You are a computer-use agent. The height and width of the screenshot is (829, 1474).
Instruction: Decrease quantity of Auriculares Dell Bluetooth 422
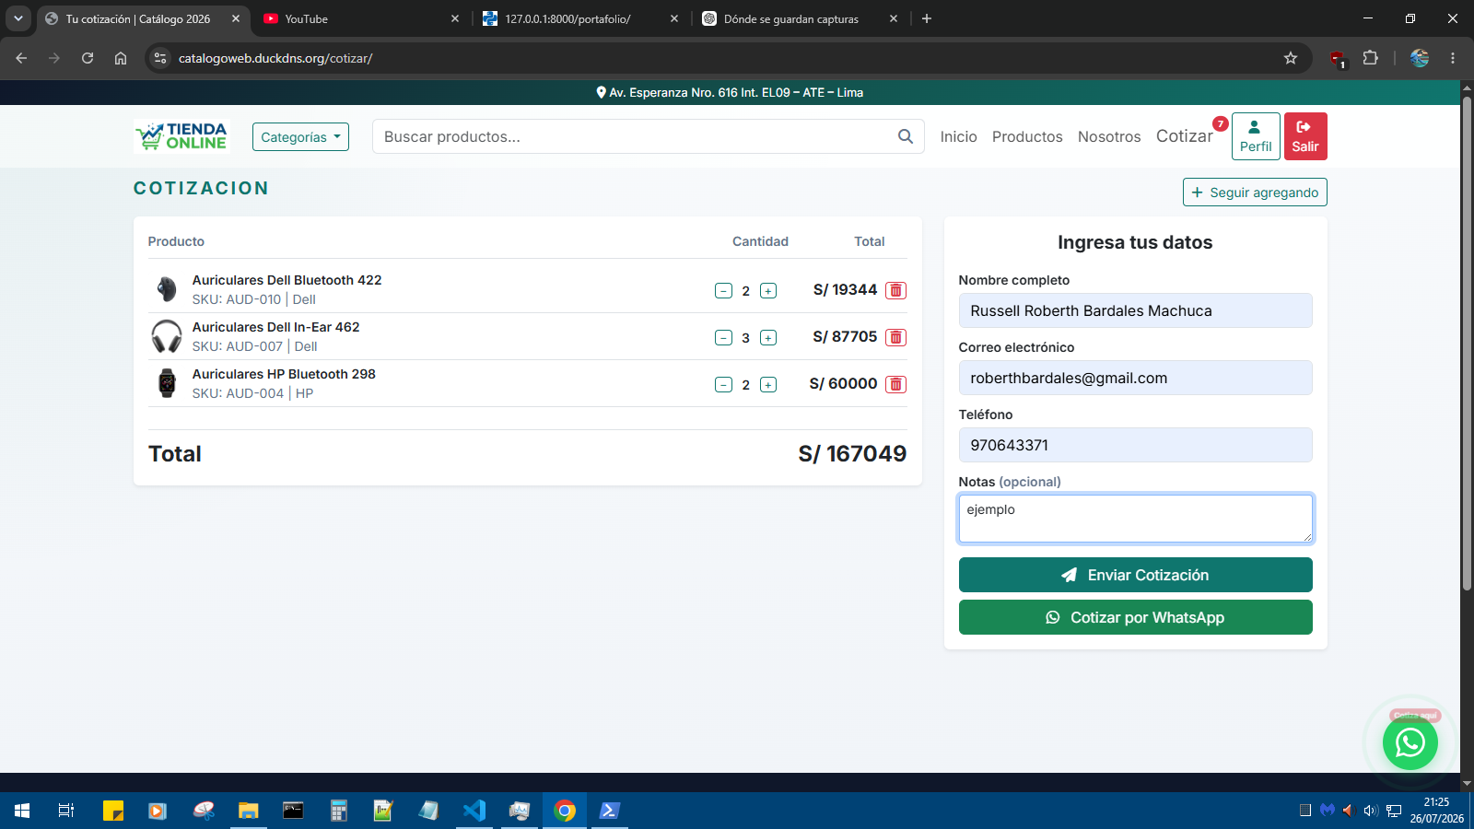coord(723,291)
